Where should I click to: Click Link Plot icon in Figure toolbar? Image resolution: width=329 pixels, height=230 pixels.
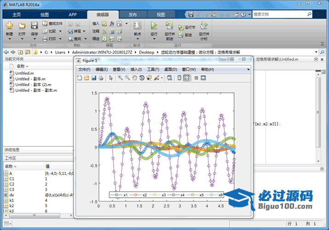(169, 78)
